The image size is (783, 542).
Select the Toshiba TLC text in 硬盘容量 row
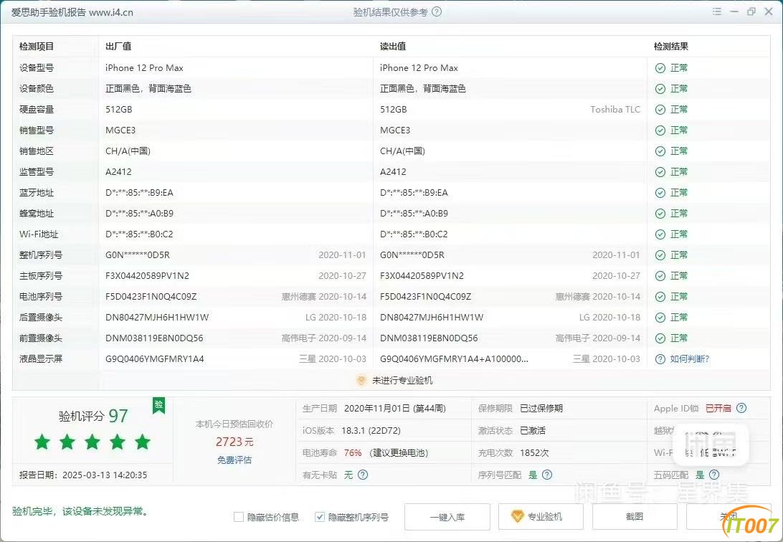(x=615, y=109)
